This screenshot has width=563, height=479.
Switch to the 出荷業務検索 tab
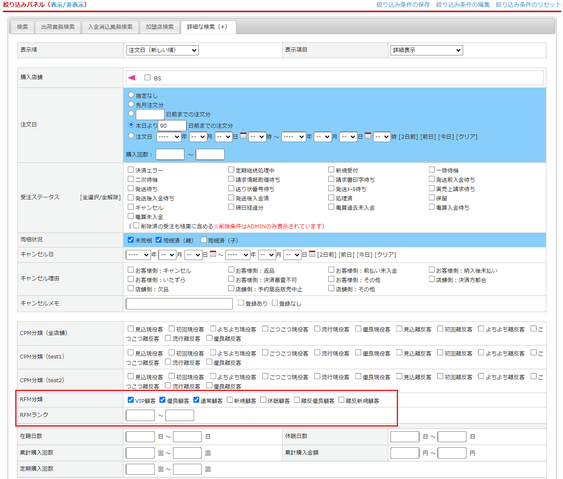click(x=58, y=27)
